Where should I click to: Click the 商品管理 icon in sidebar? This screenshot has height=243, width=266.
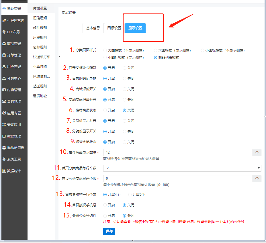click(x=4, y=44)
